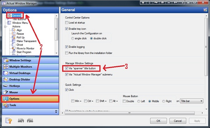Select the double click radio button

tap(91, 38)
